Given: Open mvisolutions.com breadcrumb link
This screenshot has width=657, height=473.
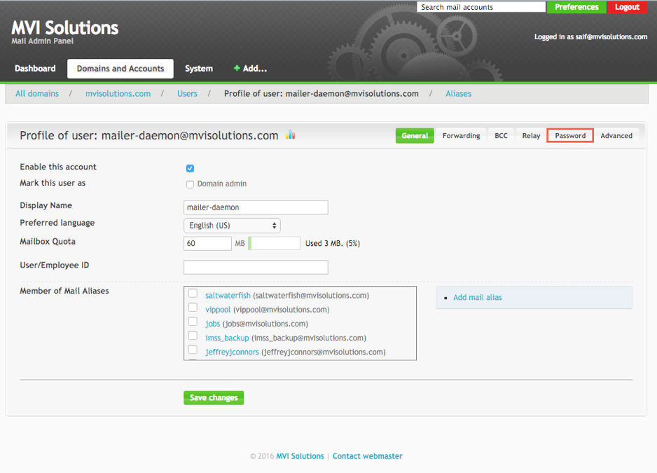Looking at the screenshot, I should (x=118, y=93).
